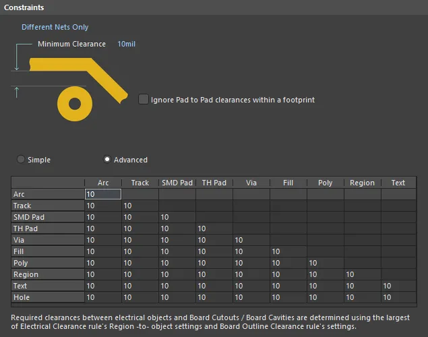
Task: Select the Simple radio button
Action: [22, 160]
